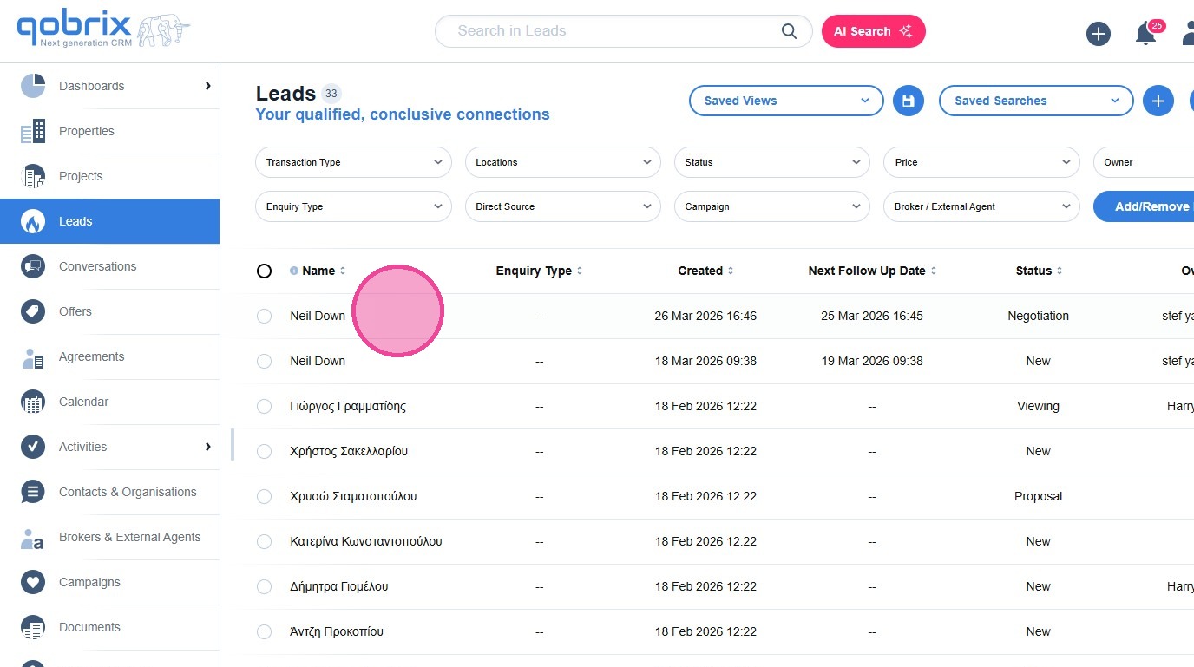Screen dimensions: 1194x667
Task: Go to Contacts & Organisations
Action: pos(128,492)
